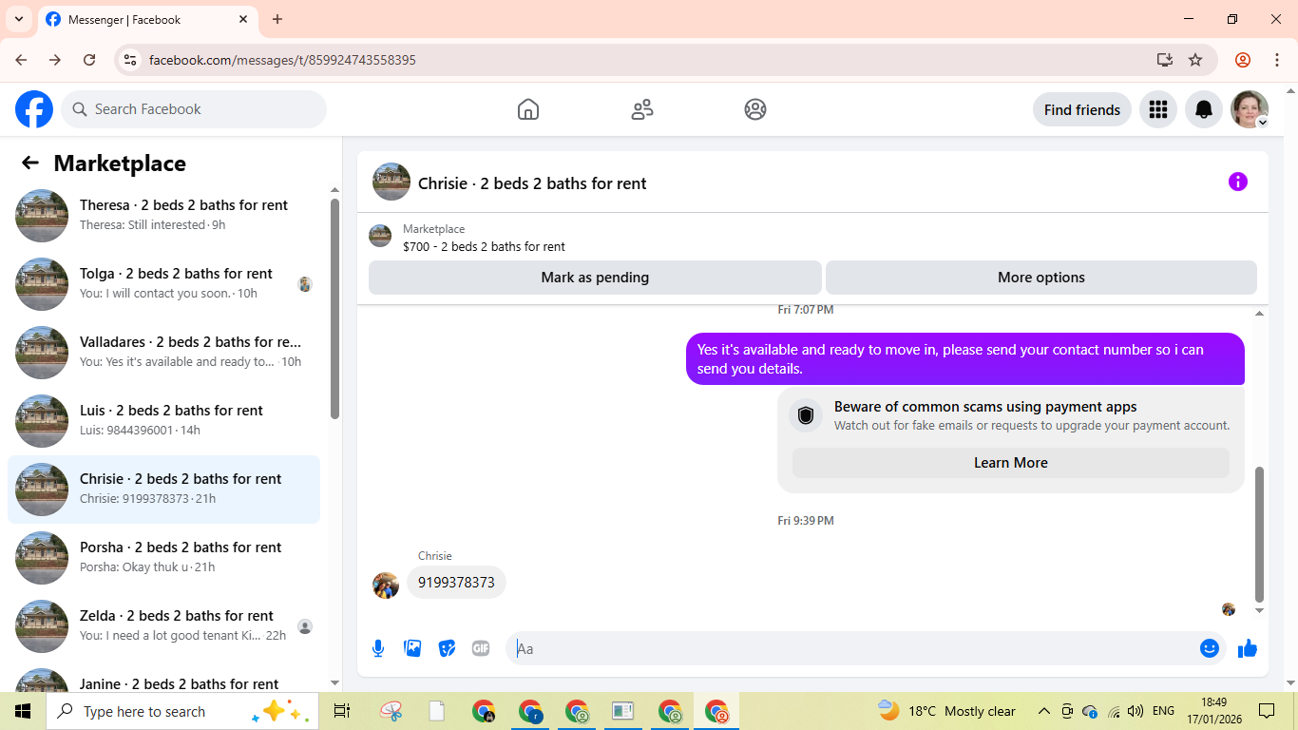Image resolution: width=1298 pixels, height=730 pixels.
Task: Open the Porsha conversation
Action: tap(164, 558)
